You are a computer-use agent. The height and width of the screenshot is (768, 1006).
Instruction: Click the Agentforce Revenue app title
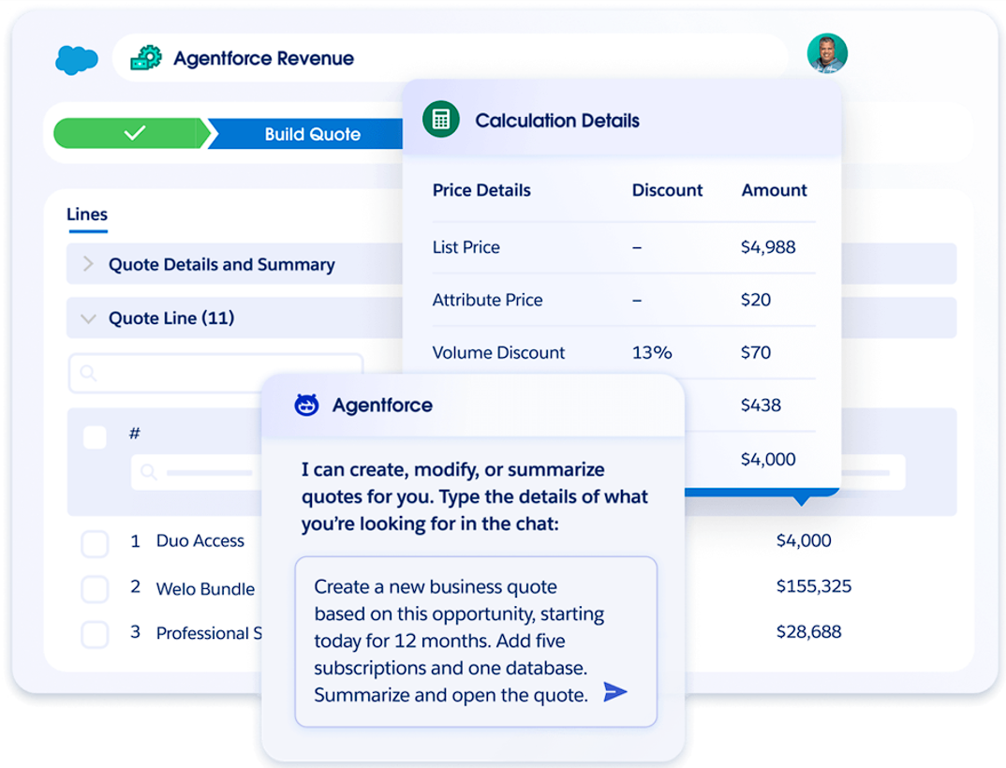[264, 58]
